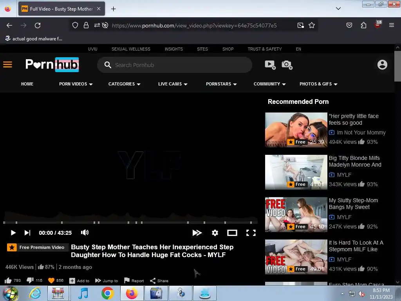Click the orange heart favorite icon
Screen dimensions: 401x301
pos(51,281)
